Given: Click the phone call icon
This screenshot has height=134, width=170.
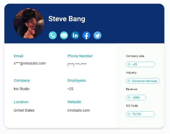Looking at the screenshot, I should tap(53, 35).
